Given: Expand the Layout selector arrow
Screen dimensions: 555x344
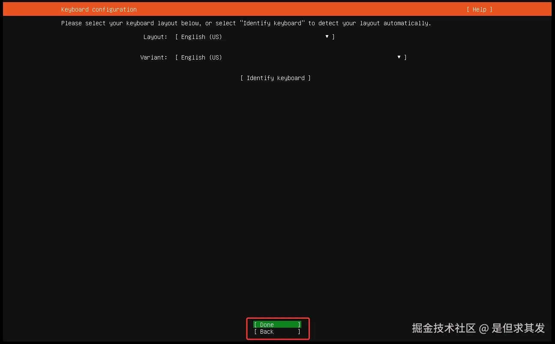Looking at the screenshot, I should 327,37.
